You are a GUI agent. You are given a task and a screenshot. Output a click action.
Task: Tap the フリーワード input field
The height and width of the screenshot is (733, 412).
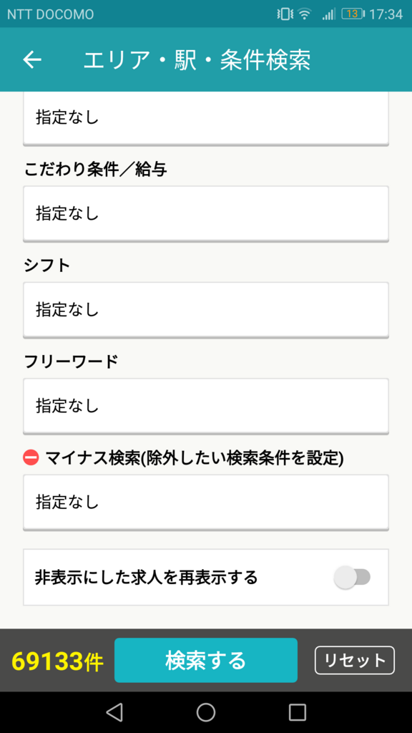[206, 406]
